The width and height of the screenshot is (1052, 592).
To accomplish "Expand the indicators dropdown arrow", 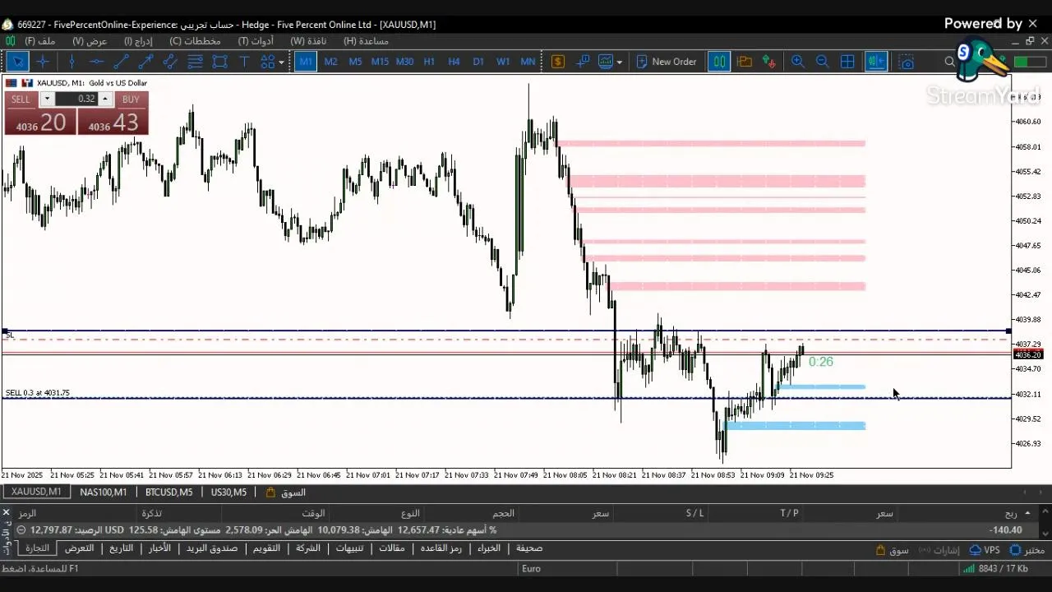I will coord(619,62).
